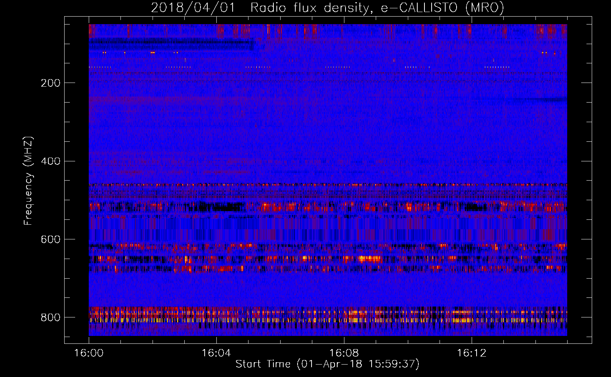Click the 'Frequency (MHZ)' axis label
The width and height of the screenshot is (611, 377).
click(x=28, y=181)
